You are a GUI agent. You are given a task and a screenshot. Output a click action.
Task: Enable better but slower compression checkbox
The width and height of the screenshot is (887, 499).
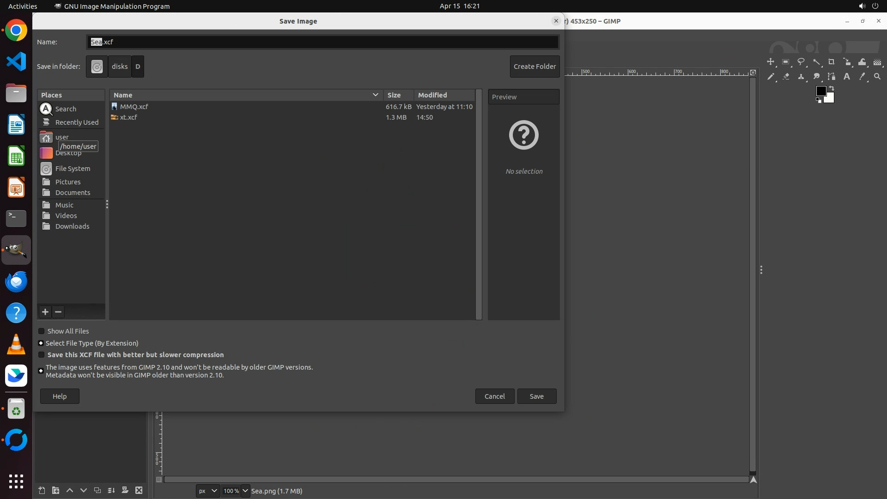tap(42, 355)
